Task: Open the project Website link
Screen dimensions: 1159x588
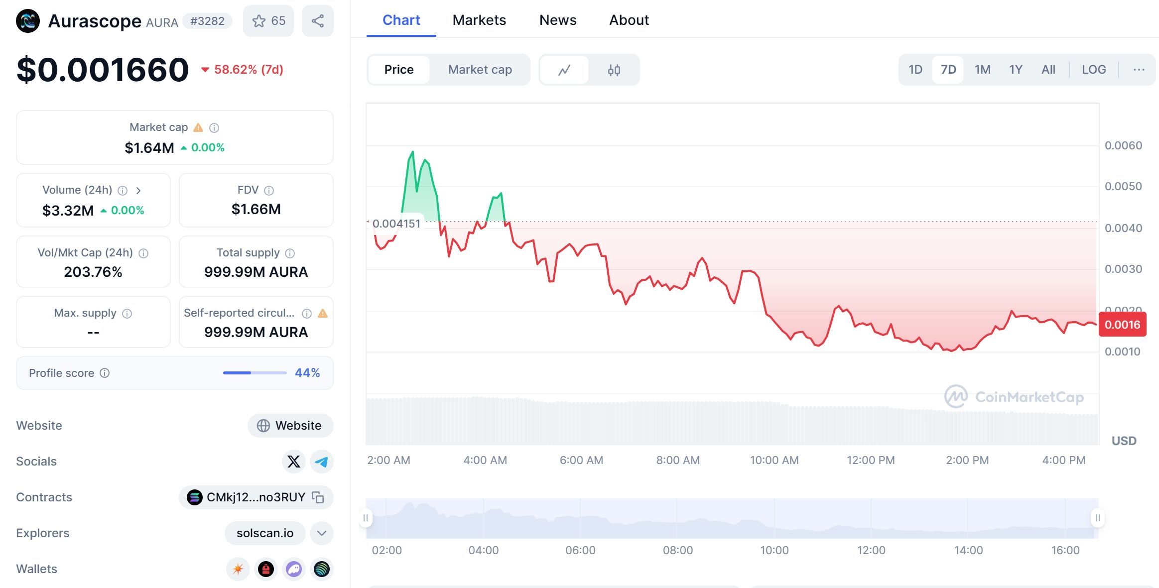Action: click(290, 426)
